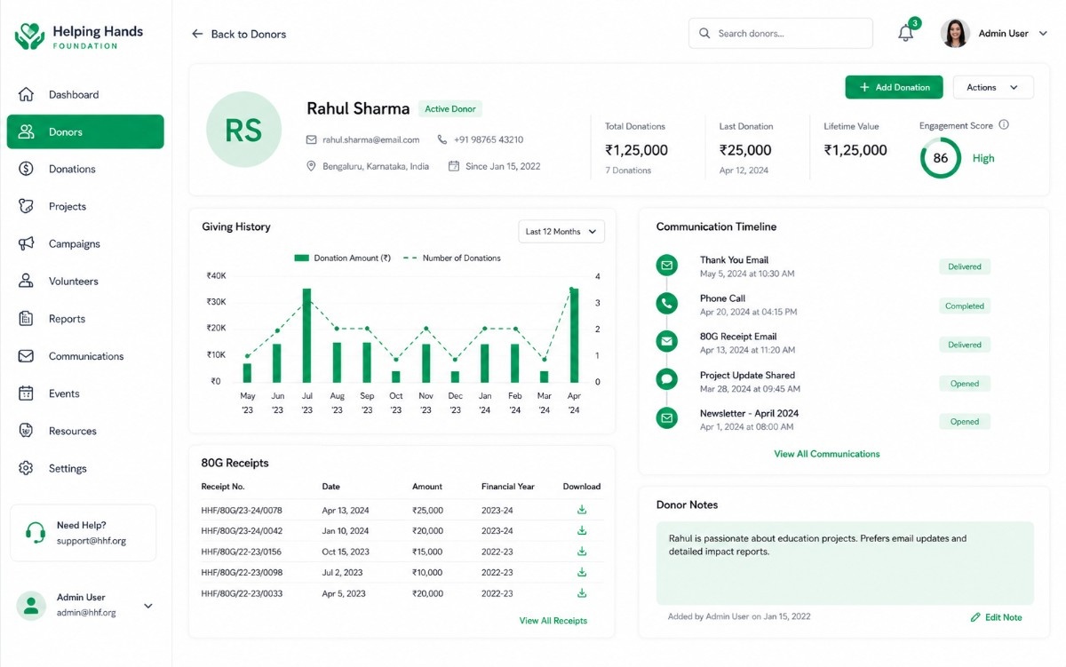
Task: Navigate to Campaigns
Action: pos(85,243)
